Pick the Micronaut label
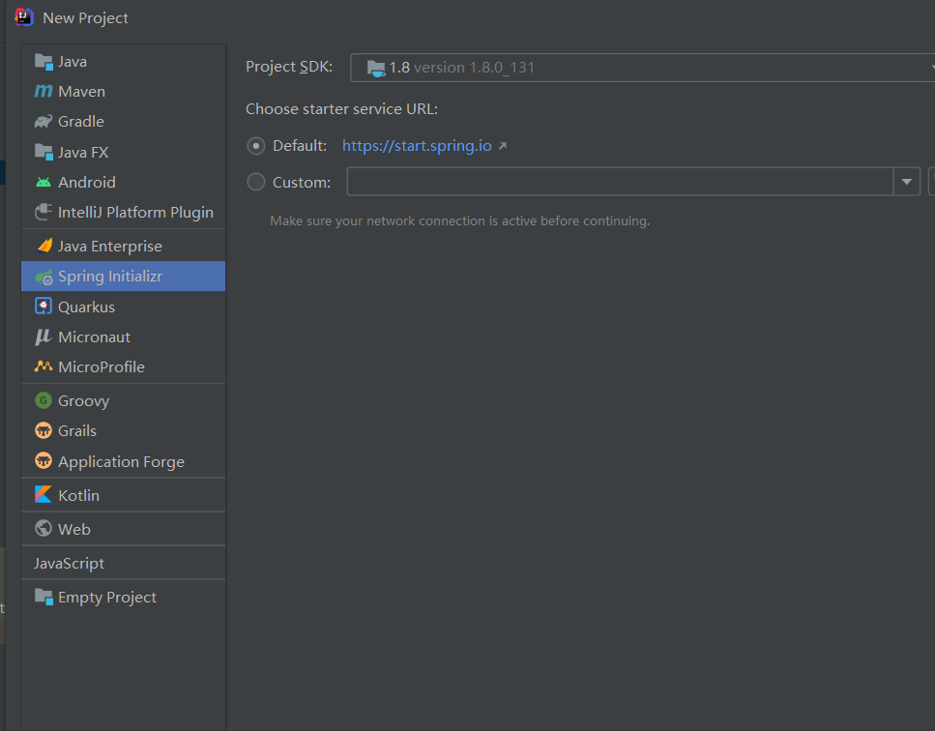 point(94,336)
